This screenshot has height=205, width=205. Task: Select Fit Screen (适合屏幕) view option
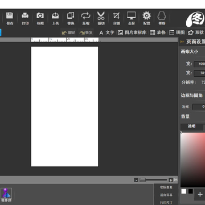tap(166, 195)
